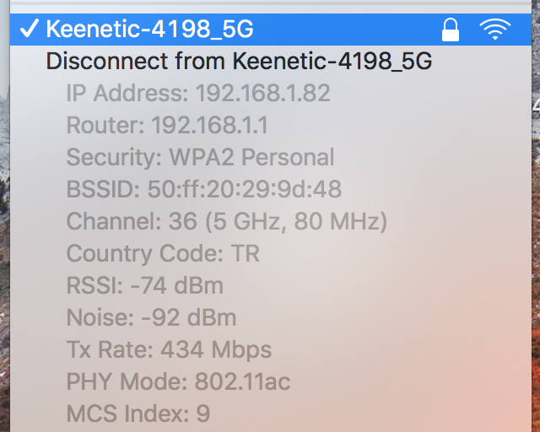Click the checkmark next to Keenetic-4198_5G
The width and height of the screenshot is (540, 432).
[29, 28]
